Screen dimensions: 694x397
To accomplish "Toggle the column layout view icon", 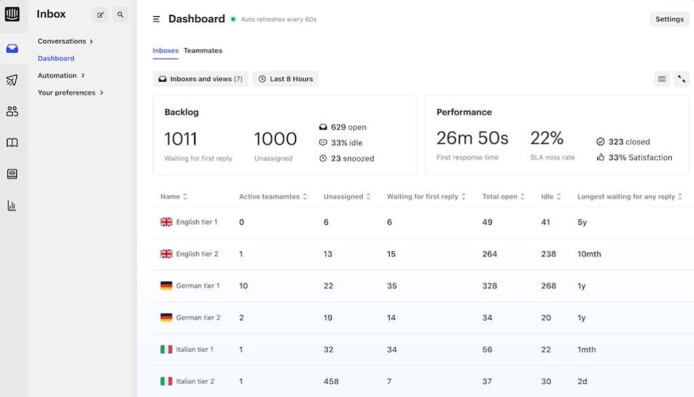I will [662, 79].
